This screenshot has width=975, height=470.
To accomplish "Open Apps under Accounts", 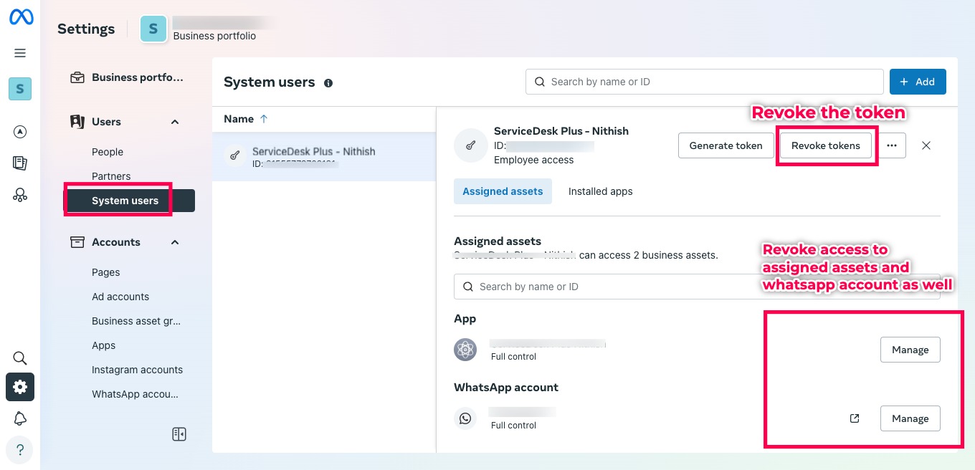I will click(x=103, y=345).
